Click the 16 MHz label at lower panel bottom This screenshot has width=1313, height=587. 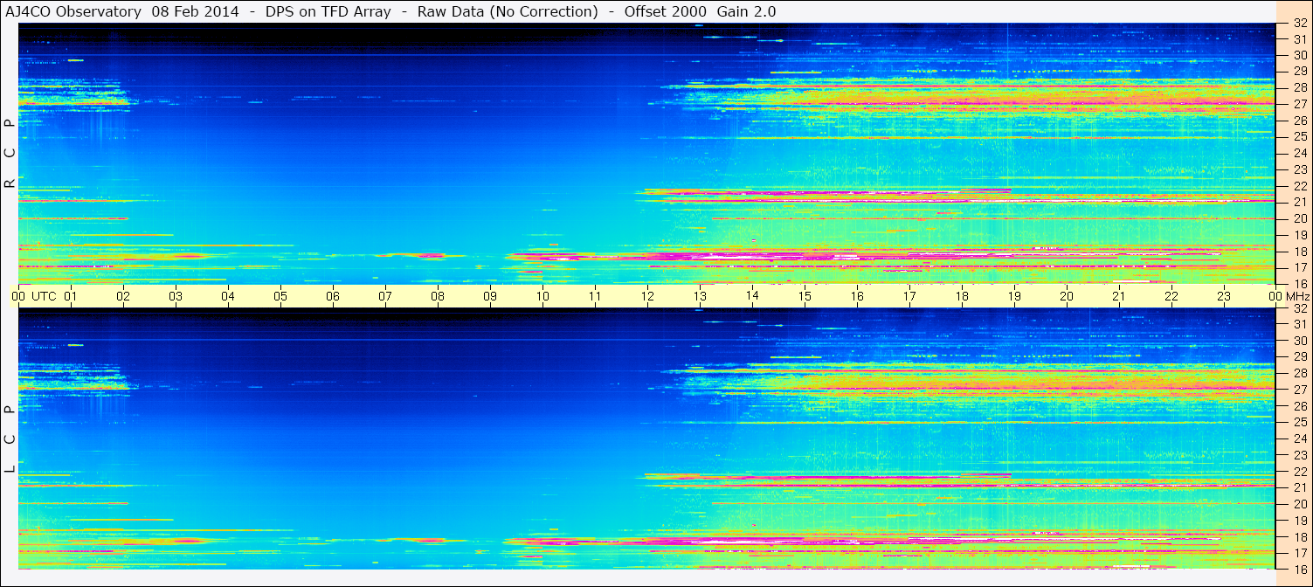point(1300,568)
